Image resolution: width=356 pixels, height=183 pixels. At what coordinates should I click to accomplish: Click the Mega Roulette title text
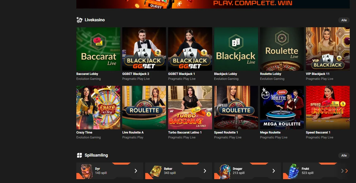point(270,132)
